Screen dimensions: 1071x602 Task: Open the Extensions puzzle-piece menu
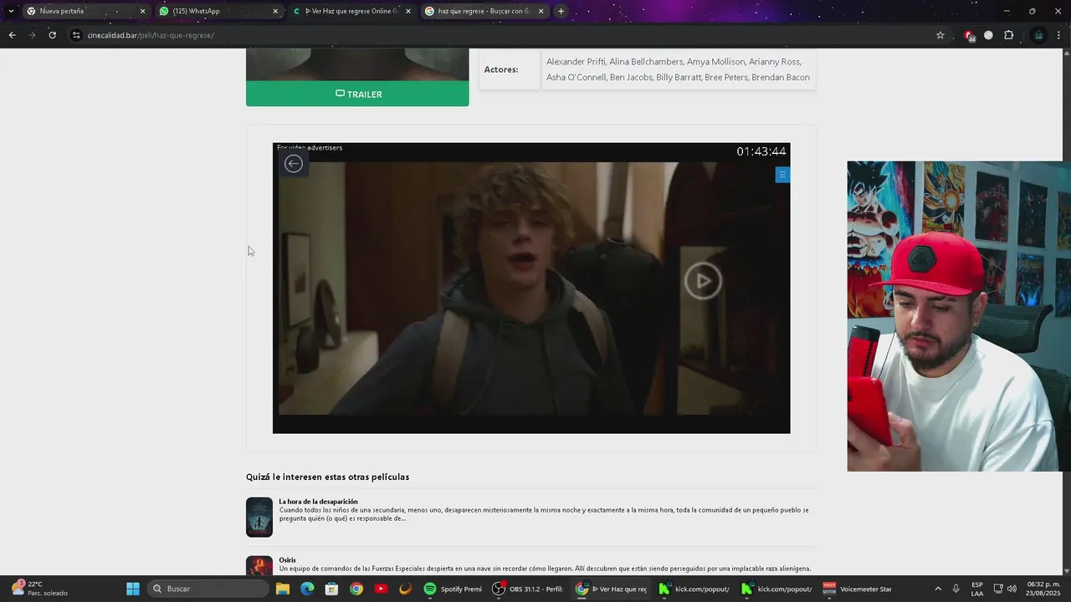[1008, 35]
